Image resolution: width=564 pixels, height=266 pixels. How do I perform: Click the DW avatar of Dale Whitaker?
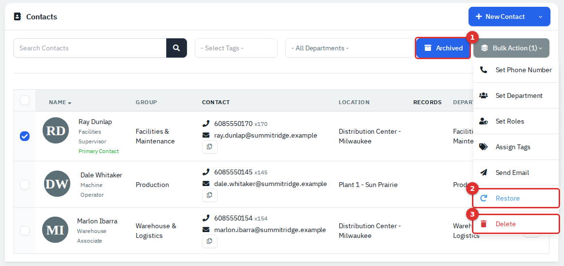57,184
